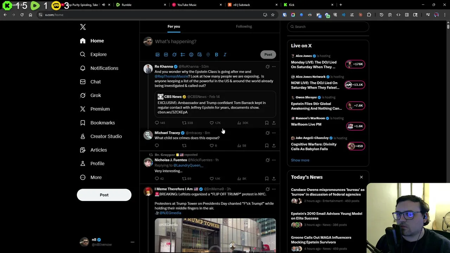Schedule the post with calendar icon
Image resolution: width=450 pixels, height=253 pixels.
click(x=200, y=54)
